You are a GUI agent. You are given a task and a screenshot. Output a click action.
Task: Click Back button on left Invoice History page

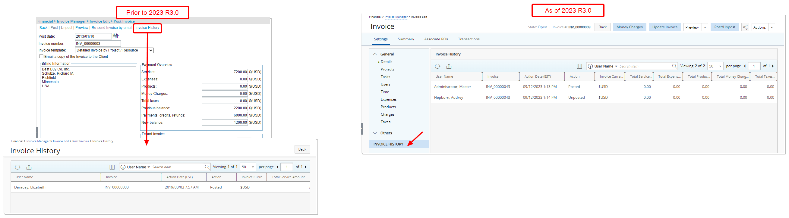302,149
